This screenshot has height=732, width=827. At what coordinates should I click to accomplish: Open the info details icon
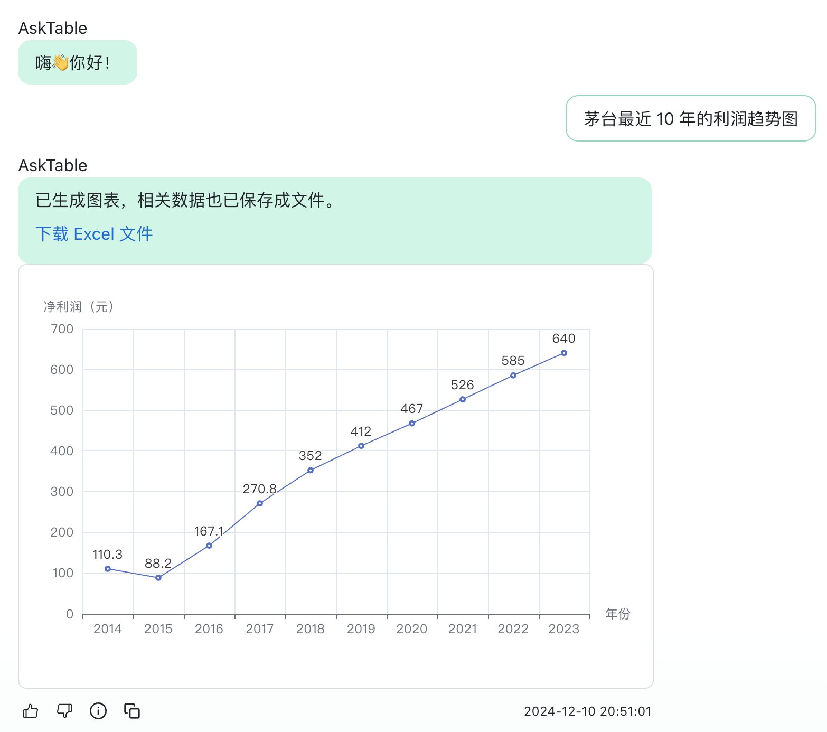98,711
